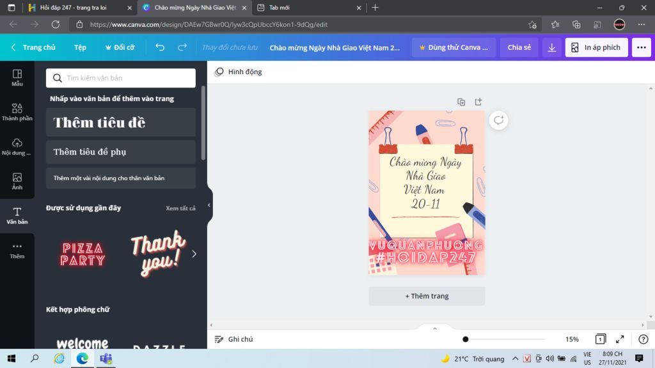This screenshot has height=368, width=655.
Task: Open browser collections icon
Action: (x=576, y=25)
